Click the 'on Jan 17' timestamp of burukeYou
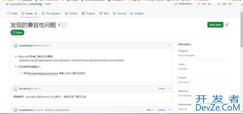The width and height of the screenshot is (243, 114). click(x=36, y=89)
